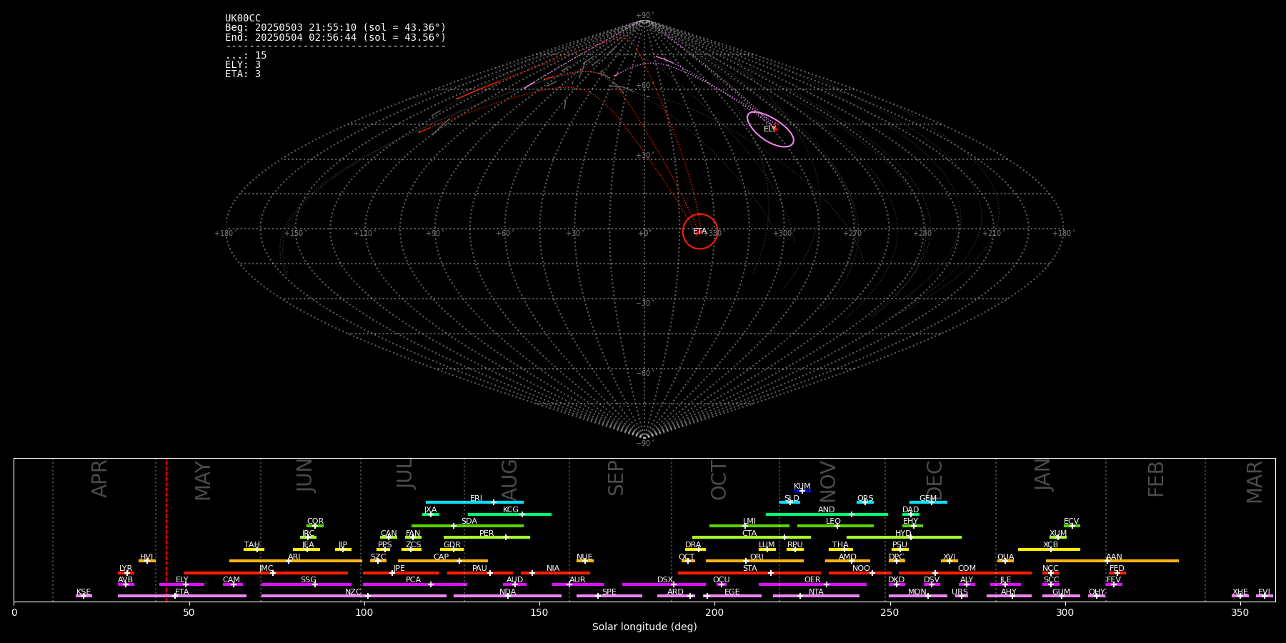
Task: Select the pink NTA shower bar
Action: pyautogui.click(x=815, y=596)
